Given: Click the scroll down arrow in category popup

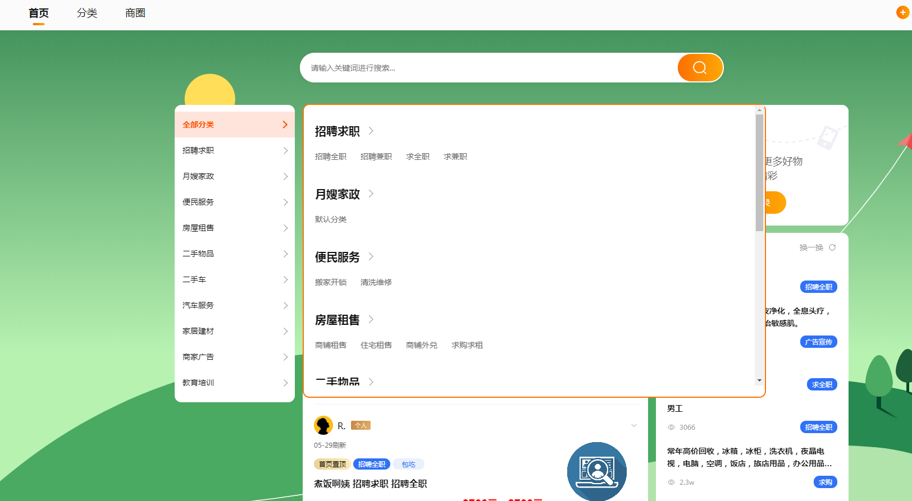Looking at the screenshot, I should click(759, 380).
